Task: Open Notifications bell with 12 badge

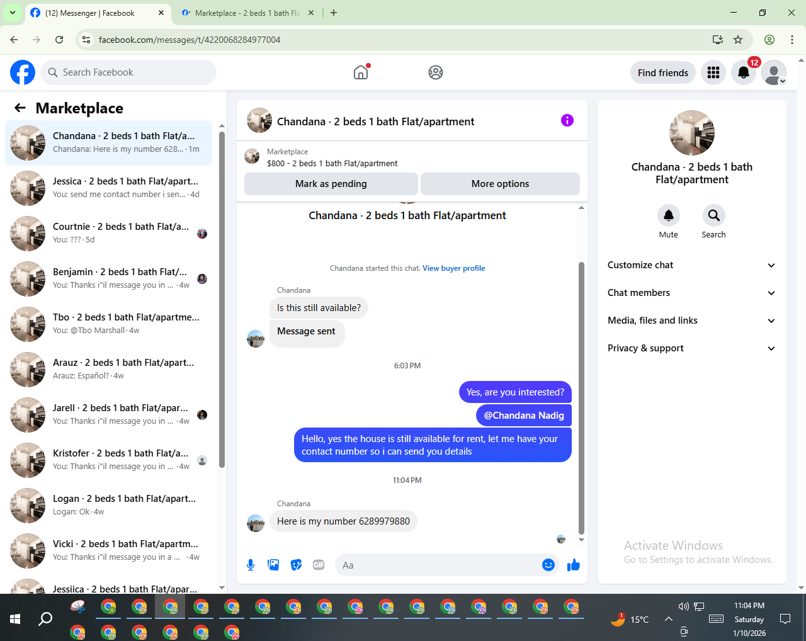Action: coord(744,72)
